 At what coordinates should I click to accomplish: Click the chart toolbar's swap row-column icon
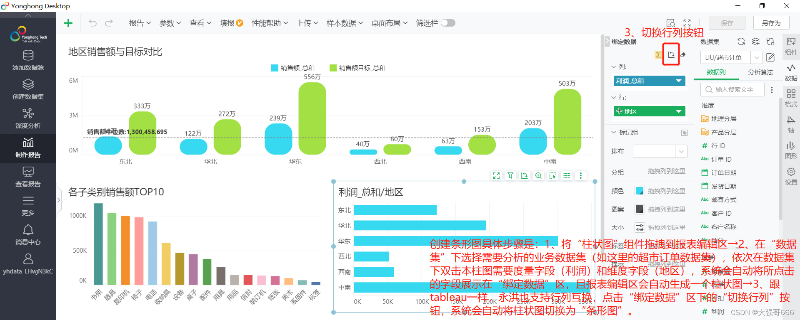(x=524, y=176)
